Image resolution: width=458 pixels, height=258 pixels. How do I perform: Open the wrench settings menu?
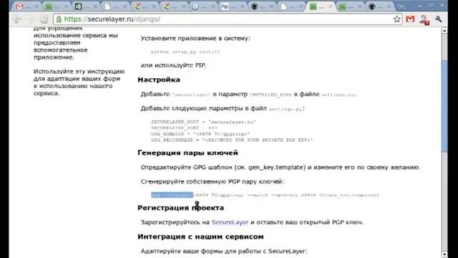click(x=438, y=19)
